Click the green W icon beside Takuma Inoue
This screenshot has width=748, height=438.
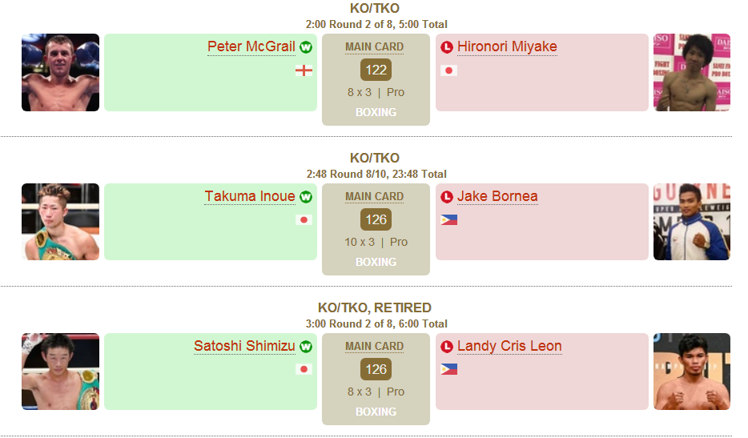tap(306, 197)
